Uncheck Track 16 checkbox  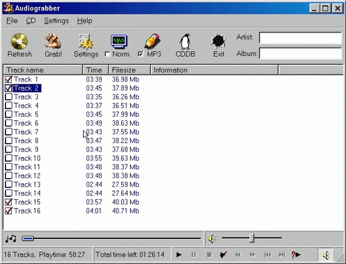(8, 211)
